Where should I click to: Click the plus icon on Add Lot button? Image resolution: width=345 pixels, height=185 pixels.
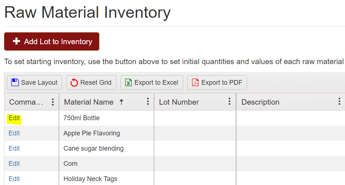(x=16, y=42)
